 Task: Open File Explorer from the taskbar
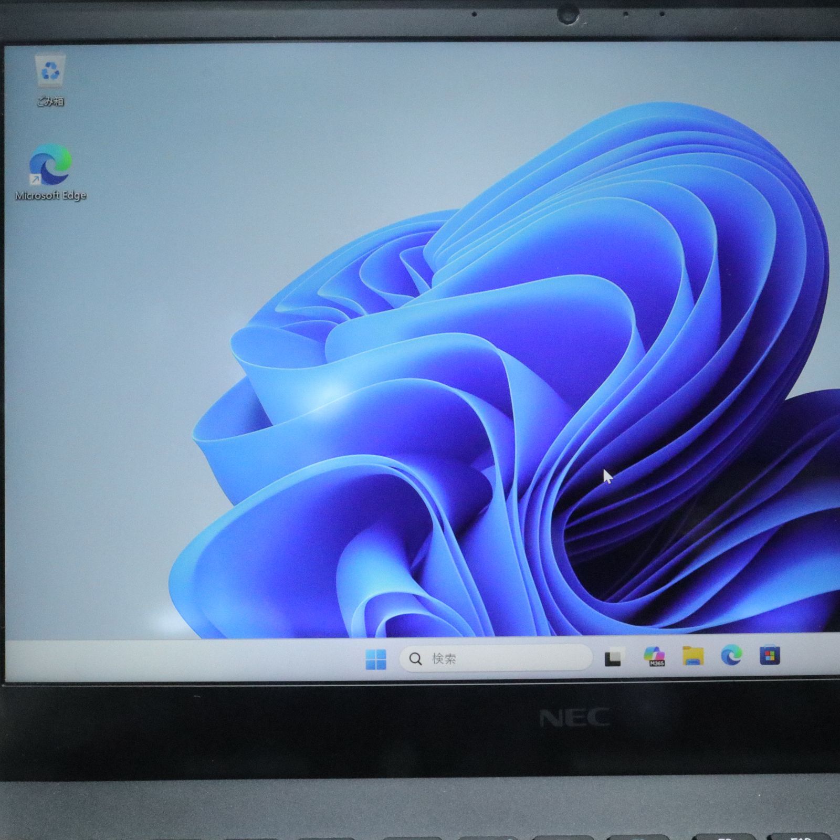tap(693, 656)
